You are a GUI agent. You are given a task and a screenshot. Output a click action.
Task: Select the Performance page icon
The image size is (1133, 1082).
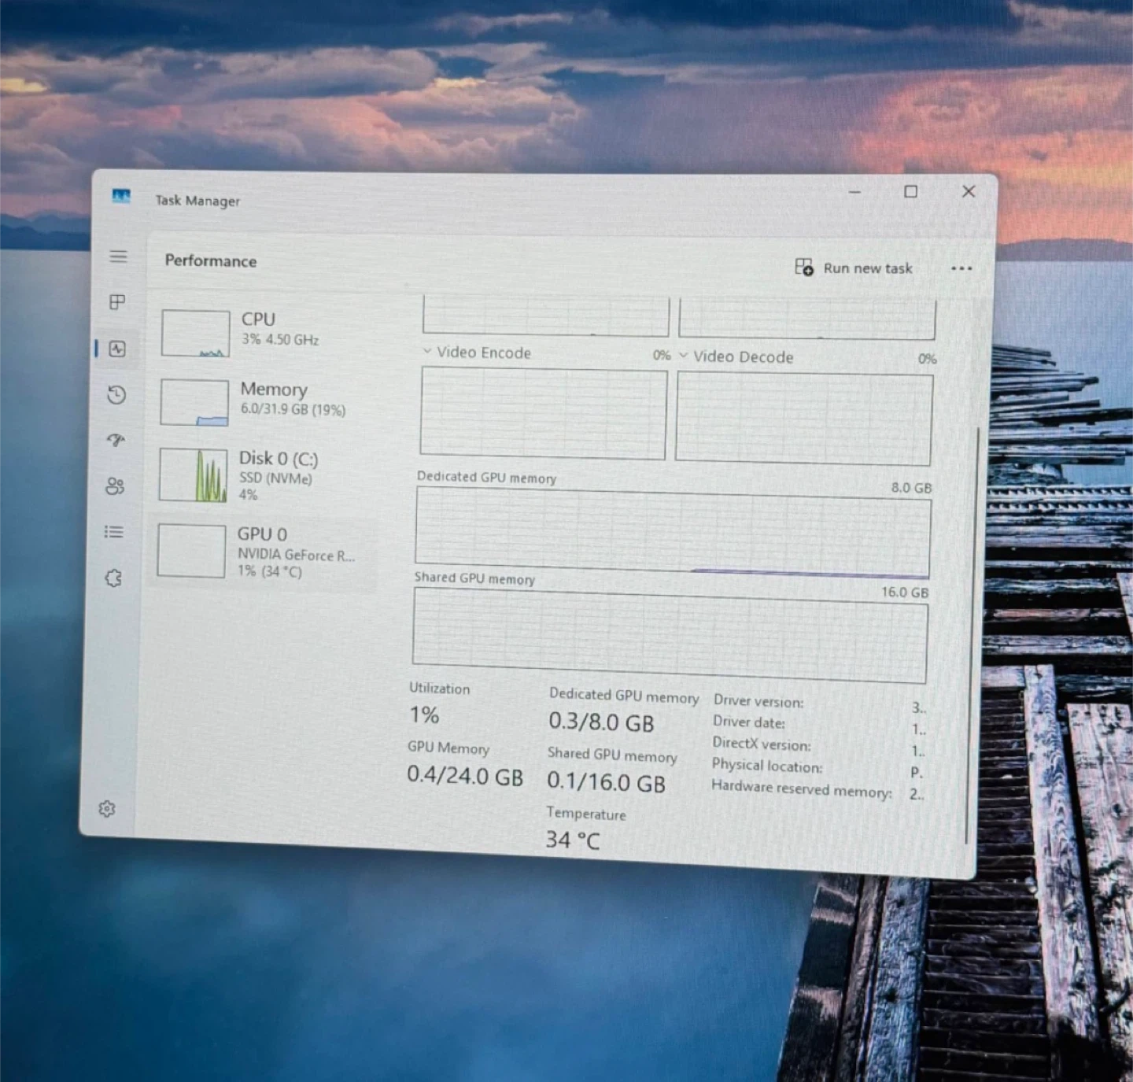tap(117, 349)
